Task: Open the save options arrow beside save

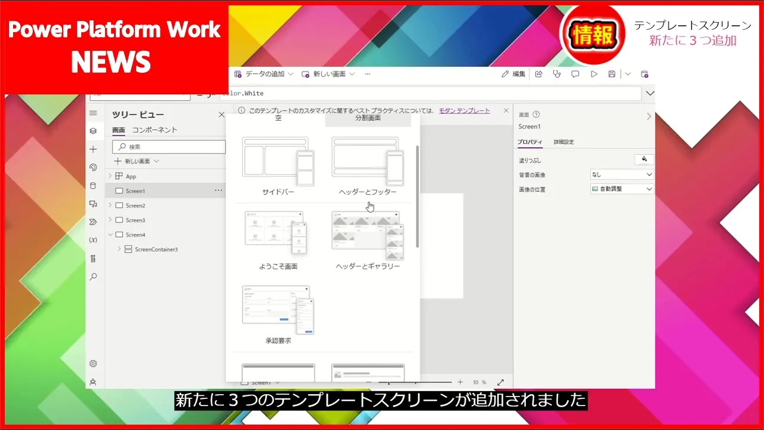Action: tap(628, 74)
